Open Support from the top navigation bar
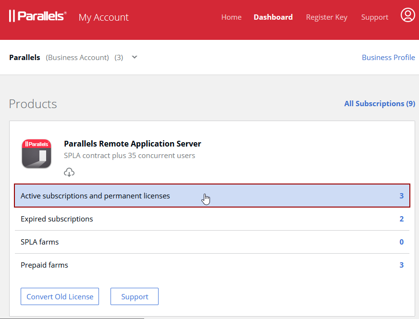Image resolution: width=419 pixels, height=319 pixels. coord(374,17)
